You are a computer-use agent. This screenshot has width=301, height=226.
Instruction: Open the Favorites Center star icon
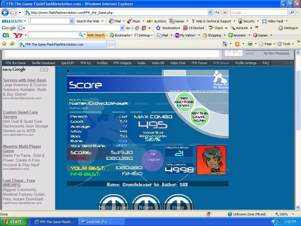[4, 44]
